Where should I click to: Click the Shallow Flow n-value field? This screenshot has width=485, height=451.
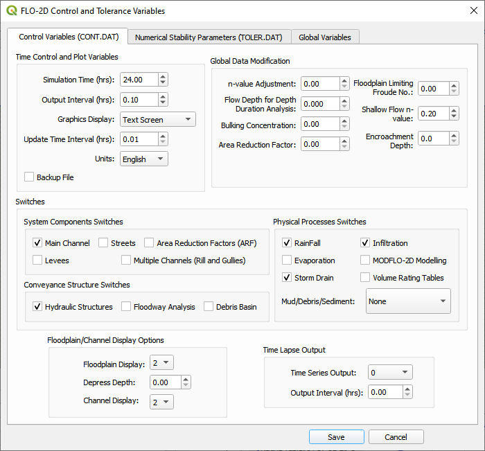click(x=433, y=114)
